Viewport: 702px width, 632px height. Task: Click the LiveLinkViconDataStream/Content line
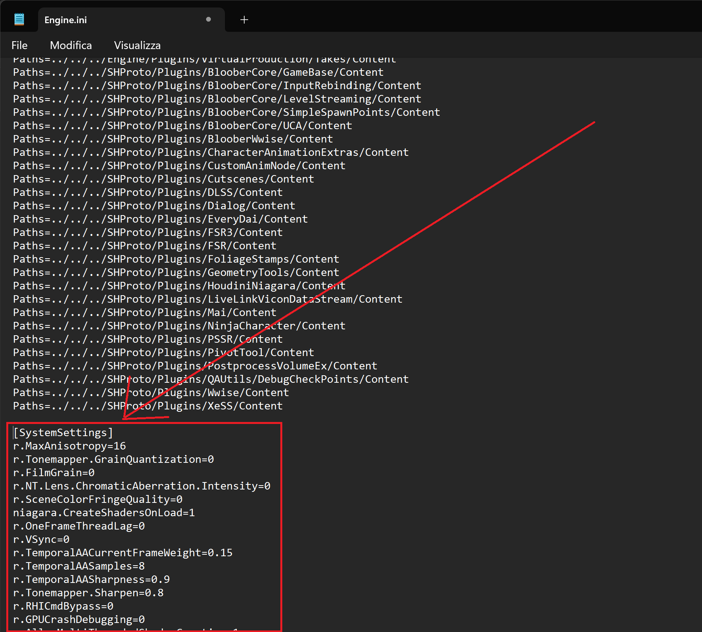[208, 299]
